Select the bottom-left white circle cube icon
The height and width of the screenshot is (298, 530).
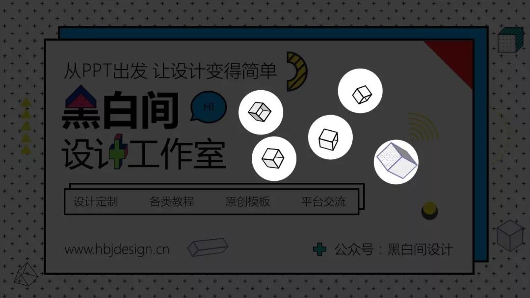tap(274, 159)
